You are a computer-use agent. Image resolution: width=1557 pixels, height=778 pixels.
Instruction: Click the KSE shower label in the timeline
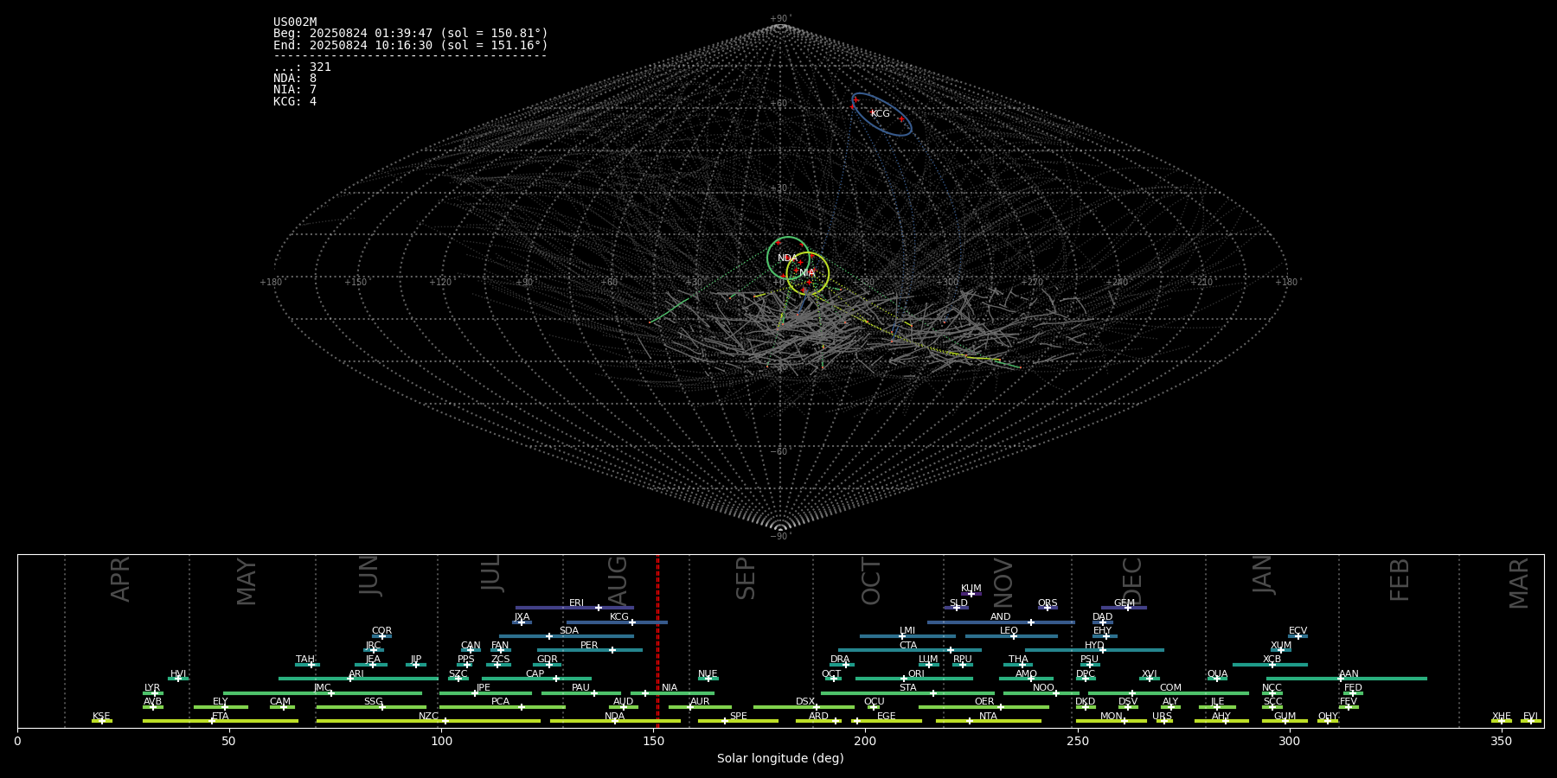[x=101, y=717]
